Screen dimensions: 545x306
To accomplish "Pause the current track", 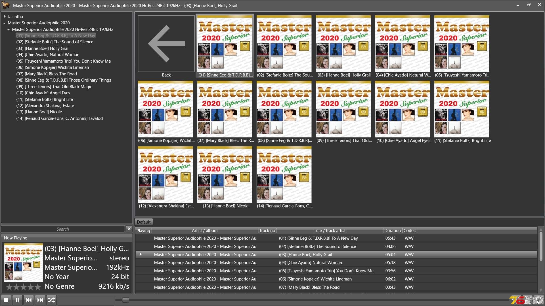I will 17,300.
